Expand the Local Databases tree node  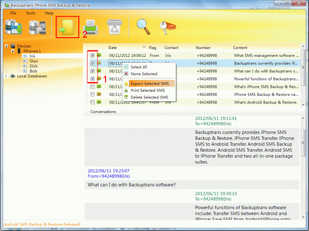point(6,76)
